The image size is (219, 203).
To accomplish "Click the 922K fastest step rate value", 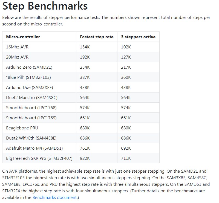I will coord(85,158).
